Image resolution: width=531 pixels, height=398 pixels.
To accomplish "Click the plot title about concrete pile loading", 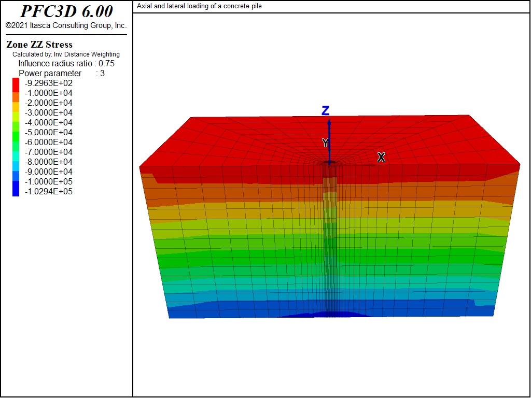I will tap(199, 6).
